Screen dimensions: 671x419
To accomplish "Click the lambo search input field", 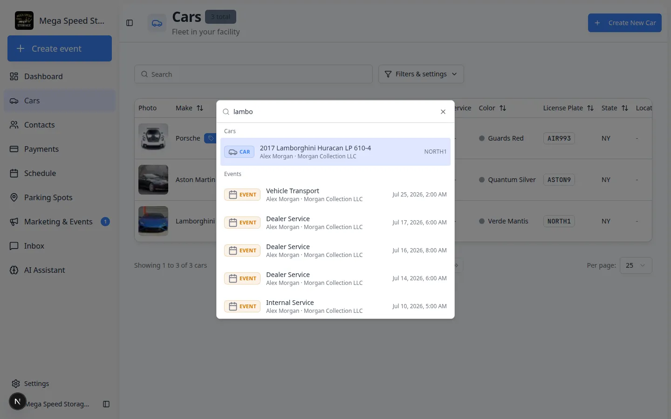I will pyautogui.click(x=333, y=112).
